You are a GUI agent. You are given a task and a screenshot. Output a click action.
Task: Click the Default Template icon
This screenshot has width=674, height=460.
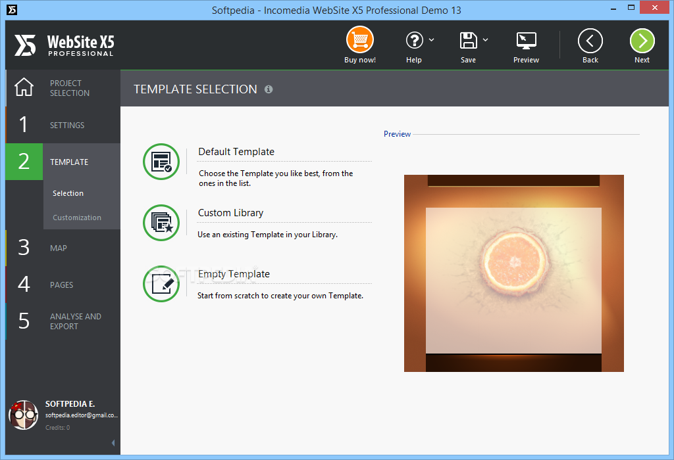161,162
